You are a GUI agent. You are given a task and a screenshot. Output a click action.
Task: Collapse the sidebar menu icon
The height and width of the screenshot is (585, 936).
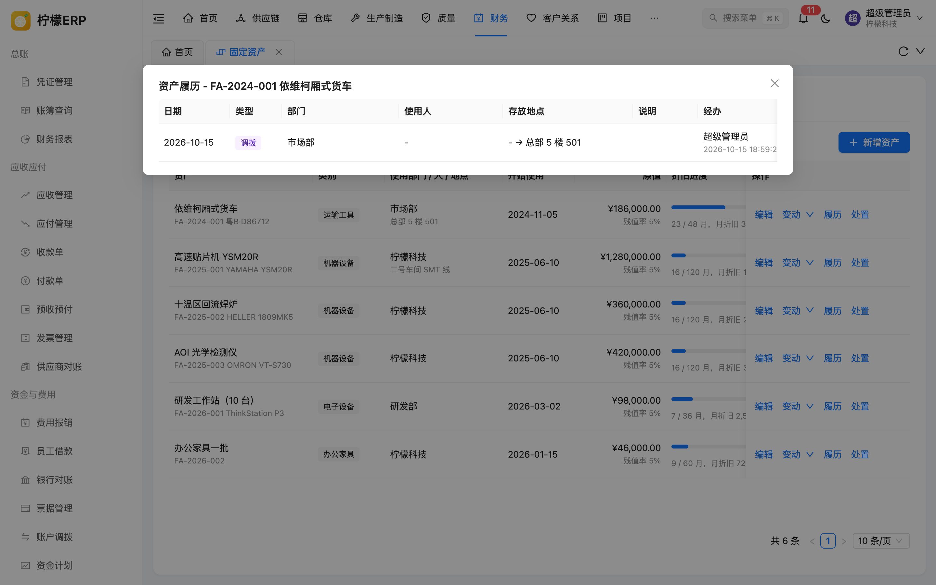[x=159, y=18]
